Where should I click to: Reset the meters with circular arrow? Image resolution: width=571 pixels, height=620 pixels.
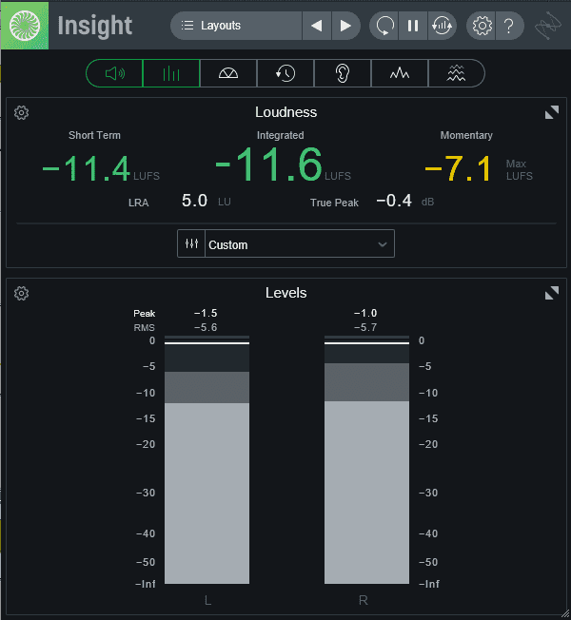[x=384, y=26]
